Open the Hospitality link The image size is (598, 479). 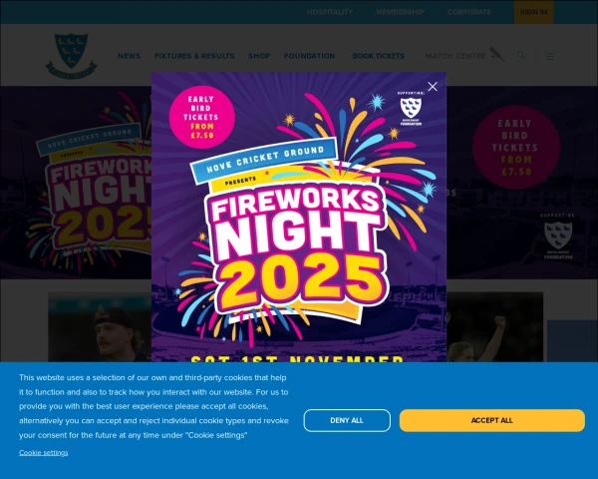(x=330, y=12)
